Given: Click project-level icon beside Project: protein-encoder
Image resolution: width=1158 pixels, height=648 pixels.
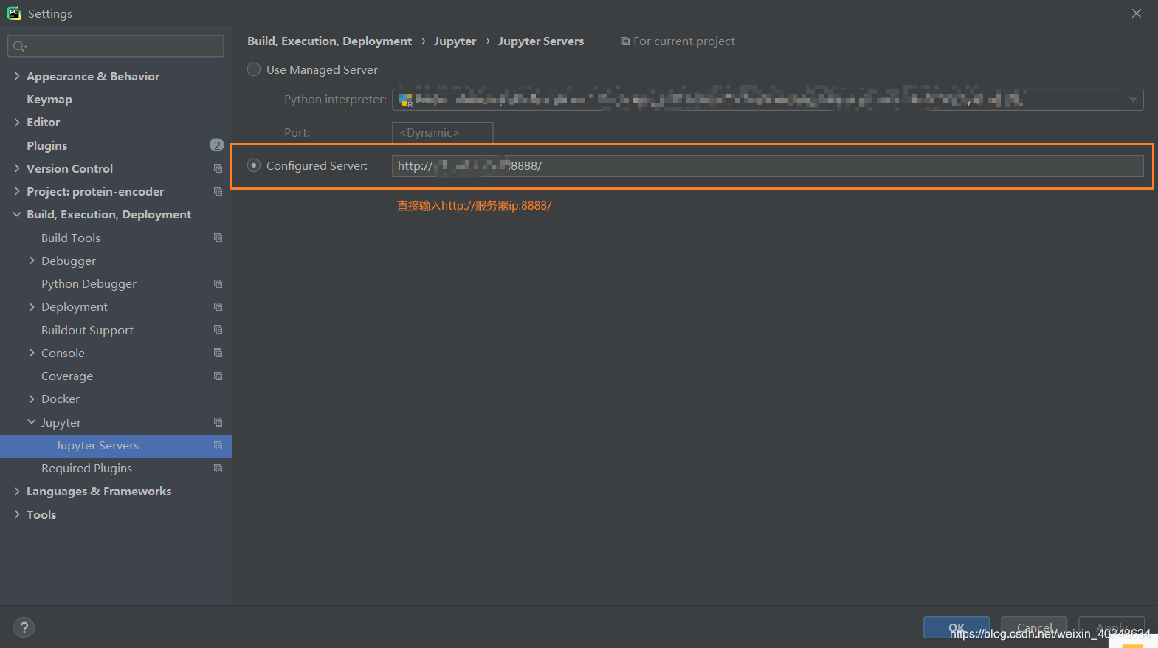Looking at the screenshot, I should (218, 191).
